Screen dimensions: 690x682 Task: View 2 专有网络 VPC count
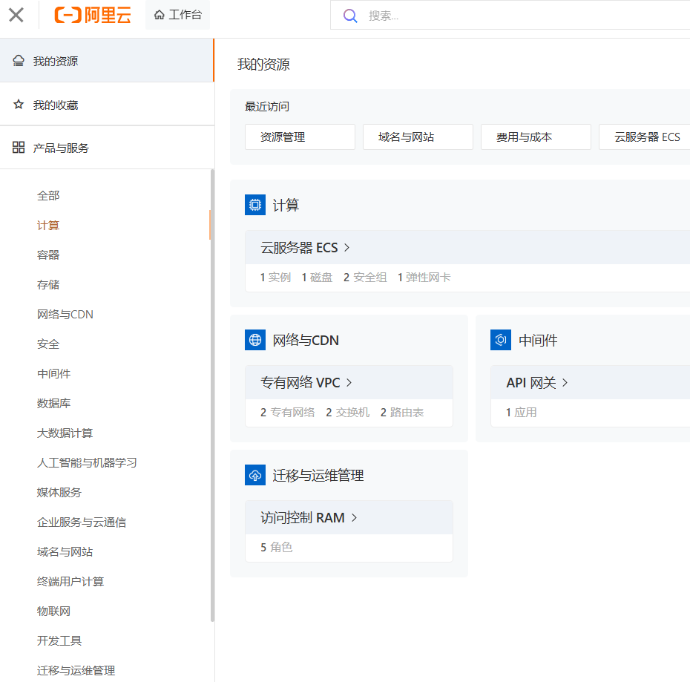tap(288, 413)
